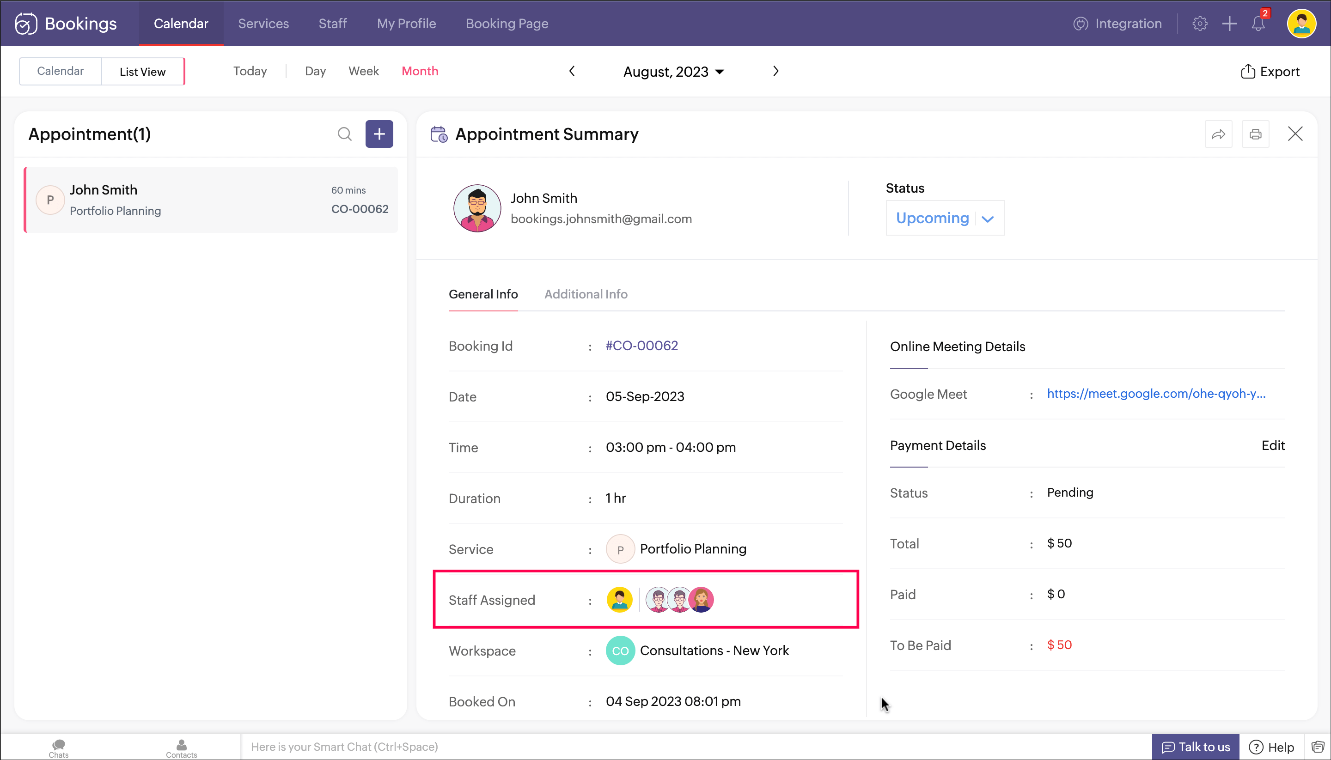Click the plus icon in top bar
This screenshot has width=1331, height=760.
coord(1229,24)
